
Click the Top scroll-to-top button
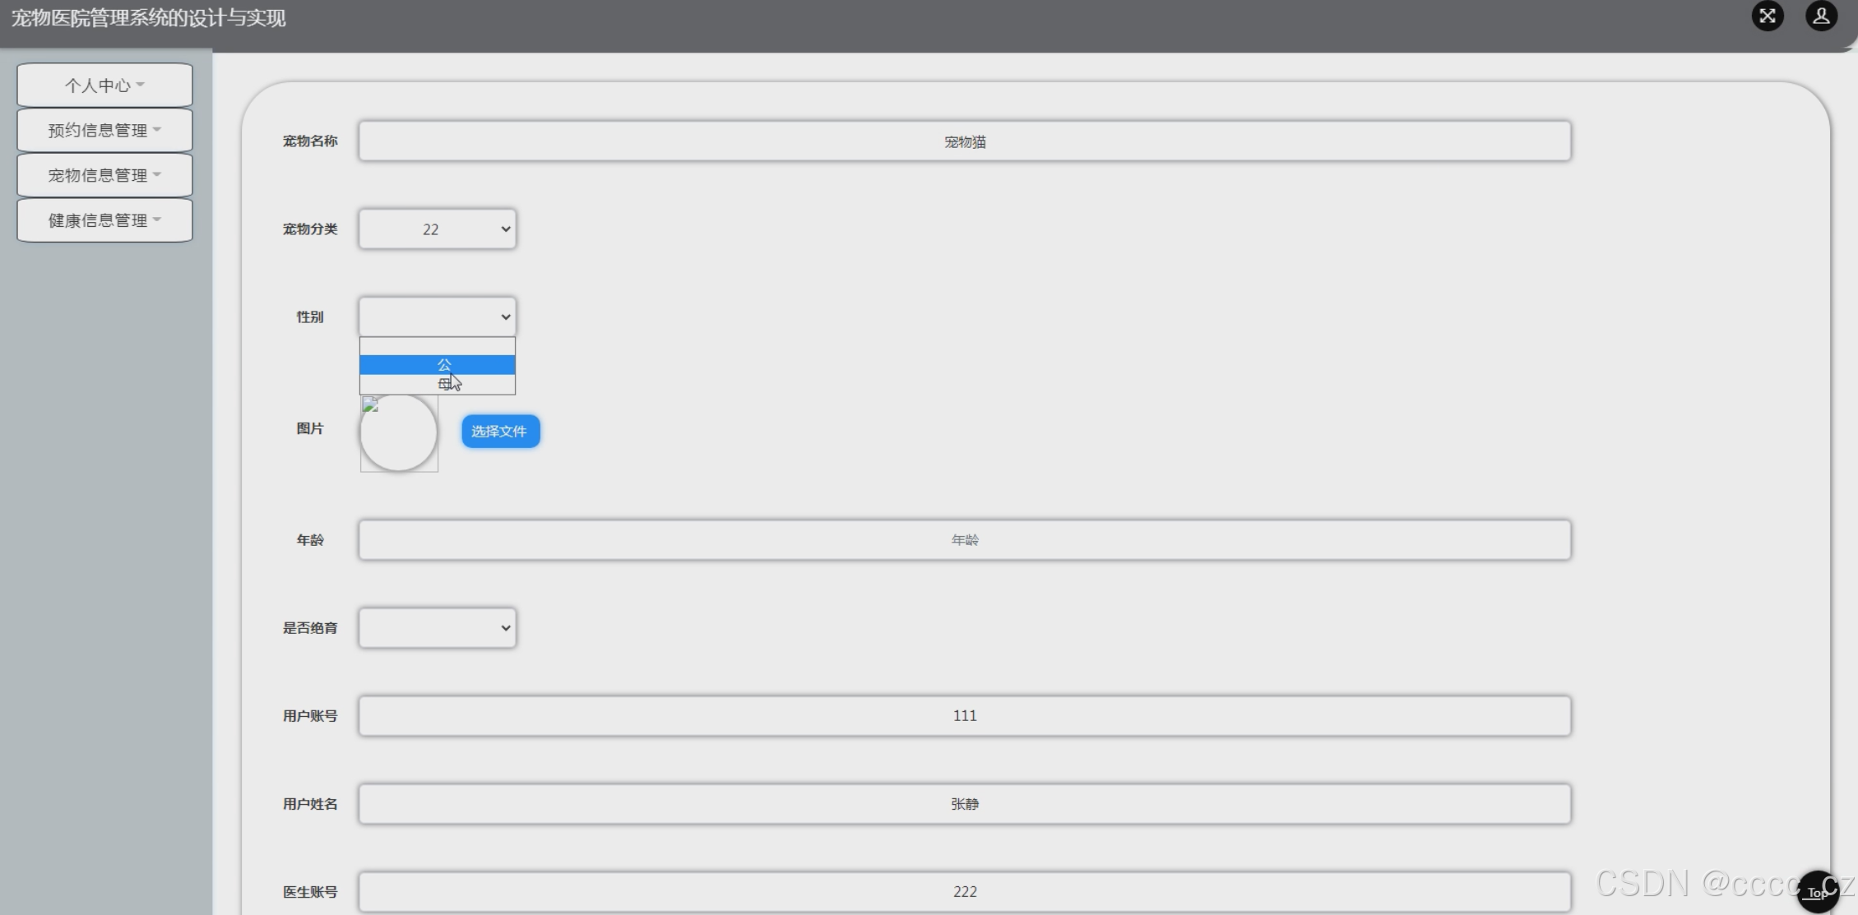1817,892
